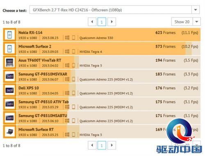Click Windows icon in Samsung GT-P8510MSVXAR row
Viewport: 205px width, 156px height.
pos(67,79)
